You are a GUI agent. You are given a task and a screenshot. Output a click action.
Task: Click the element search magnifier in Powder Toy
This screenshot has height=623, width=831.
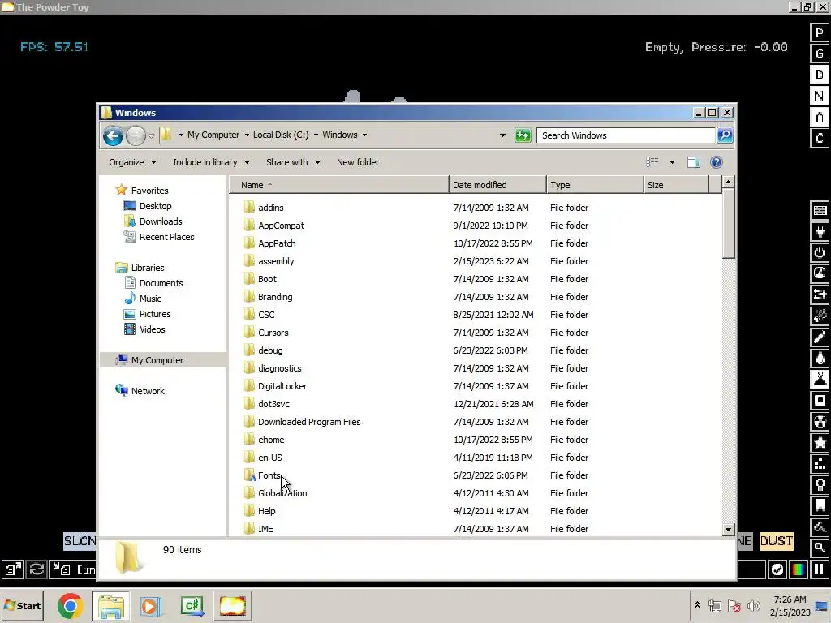[x=820, y=548]
